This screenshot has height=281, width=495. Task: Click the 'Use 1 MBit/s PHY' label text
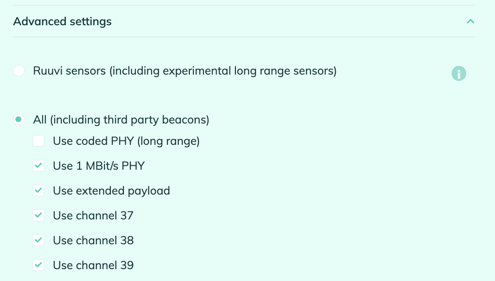click(99, 166)
